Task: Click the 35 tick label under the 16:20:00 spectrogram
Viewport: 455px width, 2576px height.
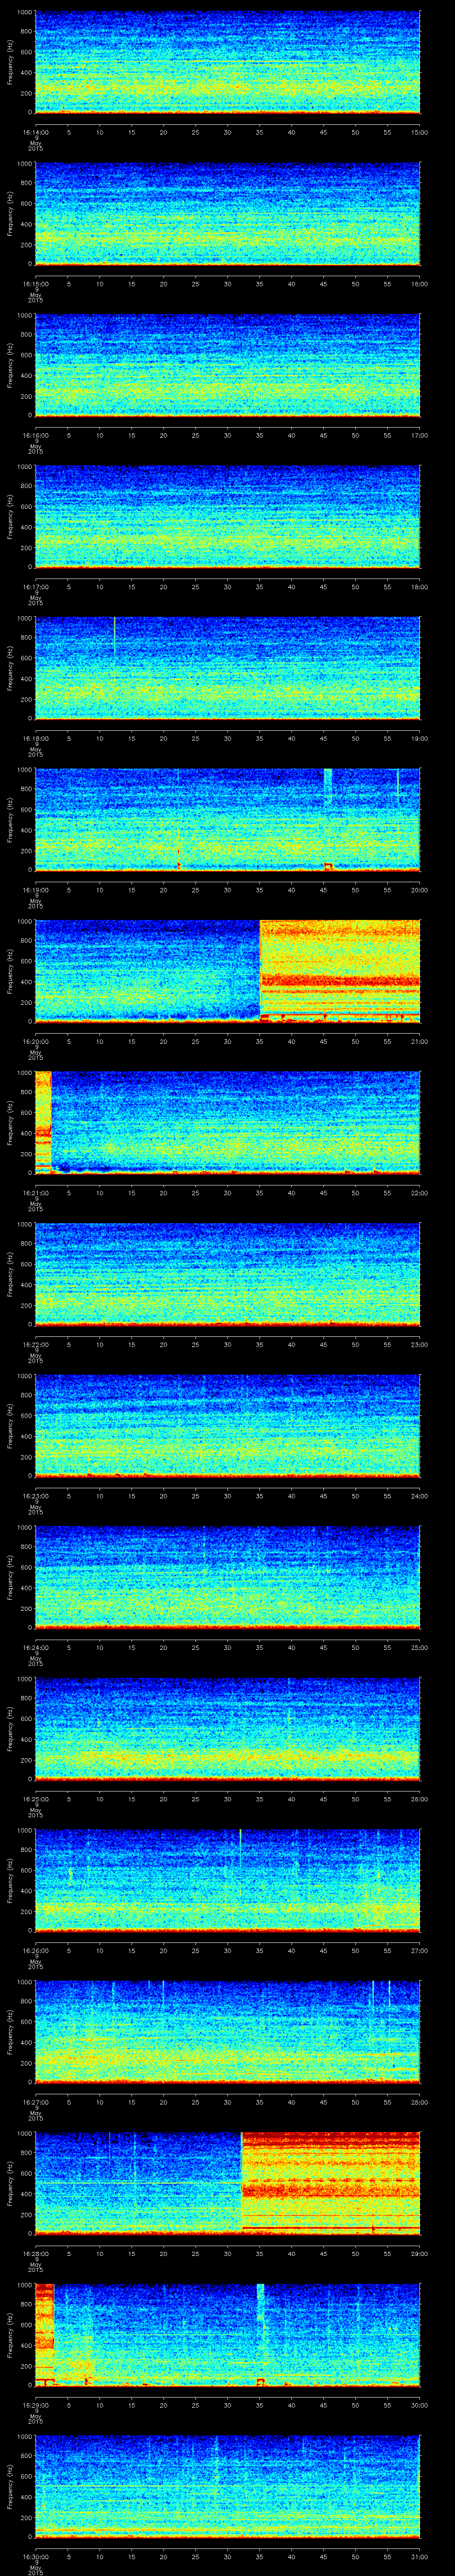Action: (259, 1041)
